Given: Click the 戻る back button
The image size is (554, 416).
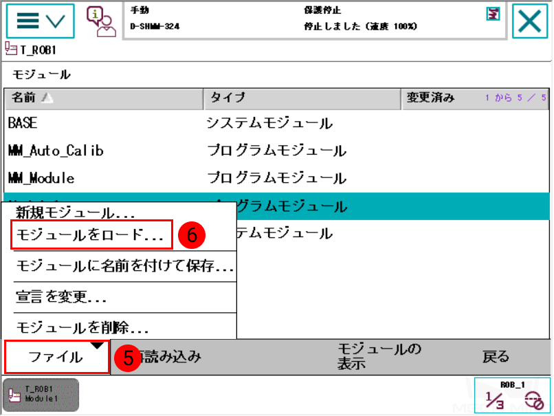Looking at the screenshot, I should [496, 357].
